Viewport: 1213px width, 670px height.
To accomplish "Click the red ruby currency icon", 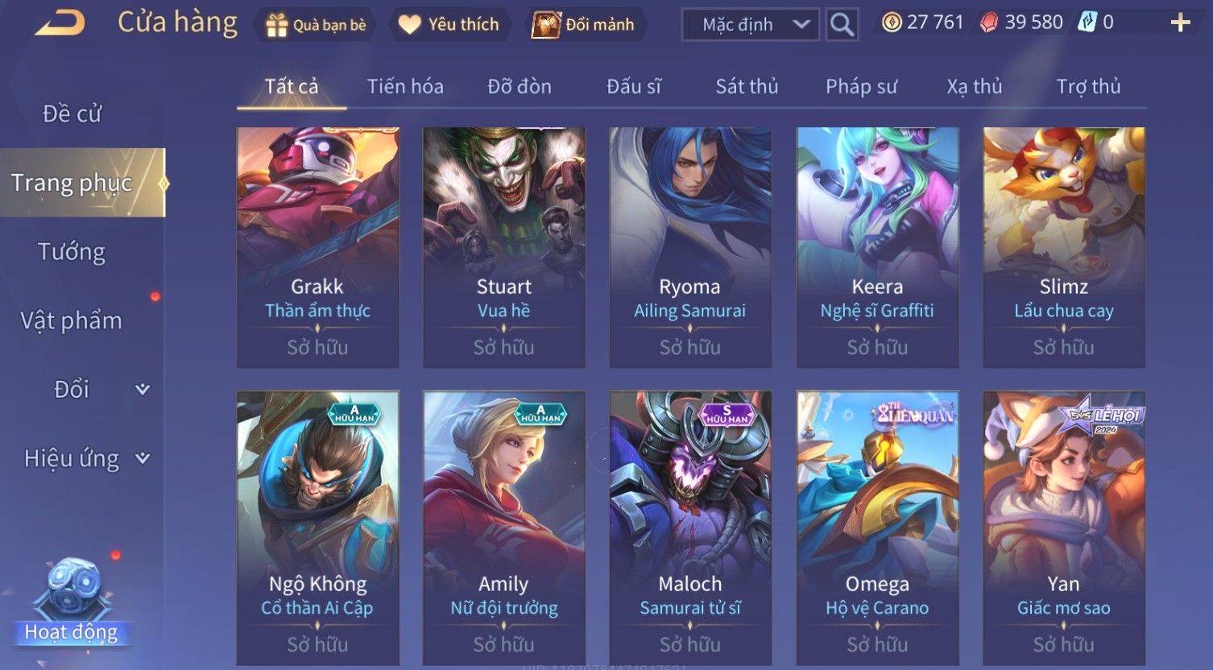I will 989,23.
